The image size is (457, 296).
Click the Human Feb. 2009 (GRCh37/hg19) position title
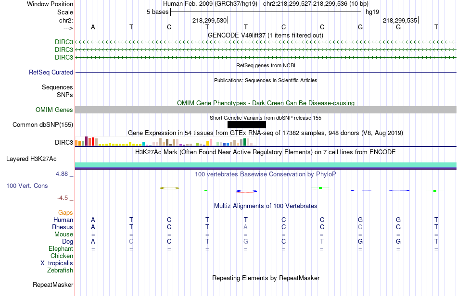click(x=210, y=4)
